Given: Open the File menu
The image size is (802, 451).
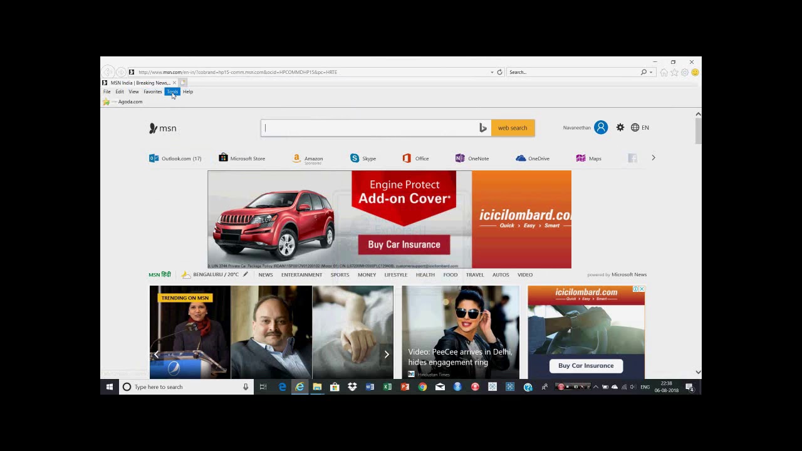Looking at the screenshot, I should pyautogui.click(x=107, y=91).
